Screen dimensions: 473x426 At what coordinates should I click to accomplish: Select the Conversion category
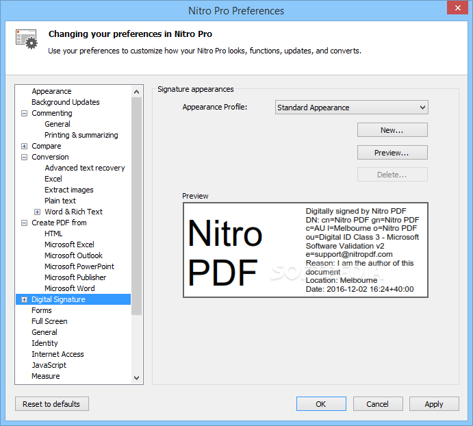(x=50, y=157)
